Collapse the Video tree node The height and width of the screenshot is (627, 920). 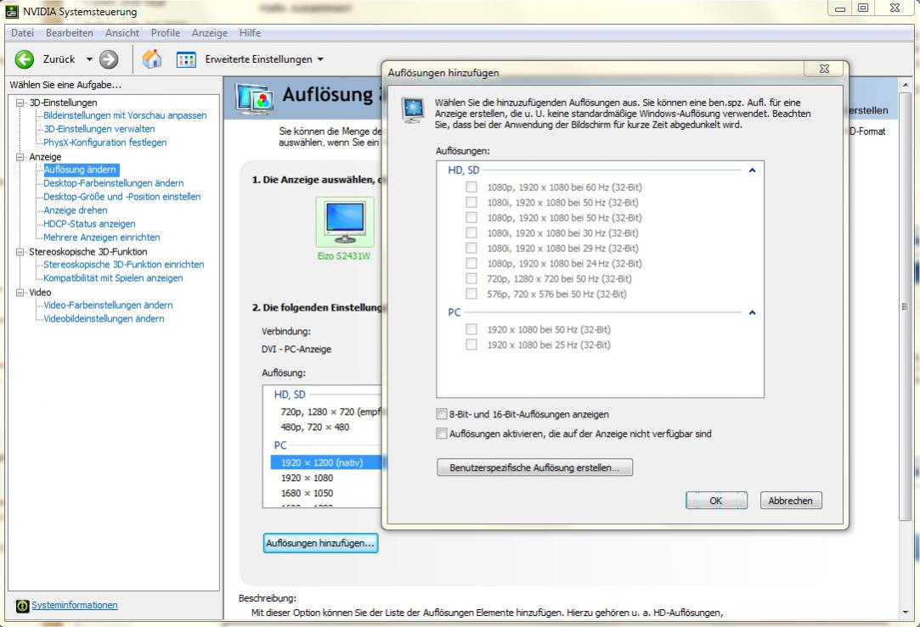(x=20, y=293)
